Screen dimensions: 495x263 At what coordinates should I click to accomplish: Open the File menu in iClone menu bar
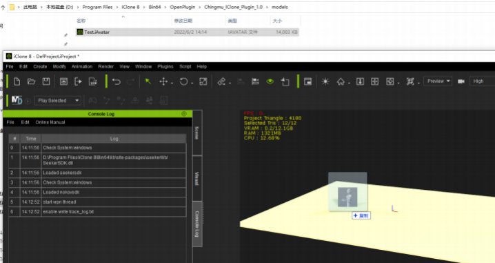coord(10,67)
